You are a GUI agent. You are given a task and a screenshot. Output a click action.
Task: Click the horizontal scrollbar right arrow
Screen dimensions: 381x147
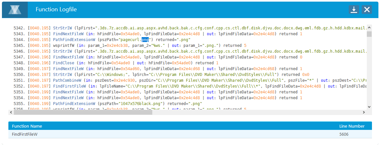tap(364, 112)
